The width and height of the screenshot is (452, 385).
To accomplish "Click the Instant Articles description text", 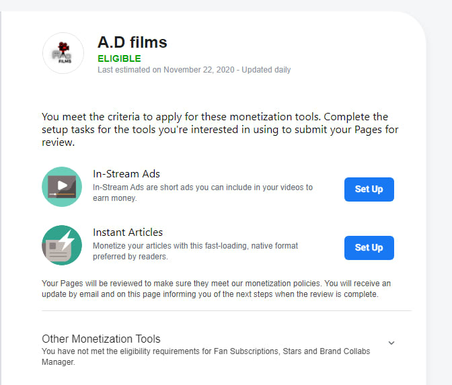I will click(195, 251).
